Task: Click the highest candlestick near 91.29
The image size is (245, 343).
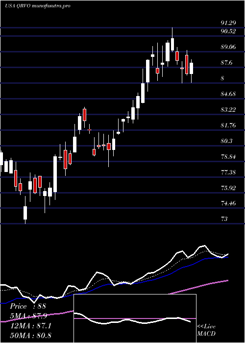Action: (x=172, y=39)
